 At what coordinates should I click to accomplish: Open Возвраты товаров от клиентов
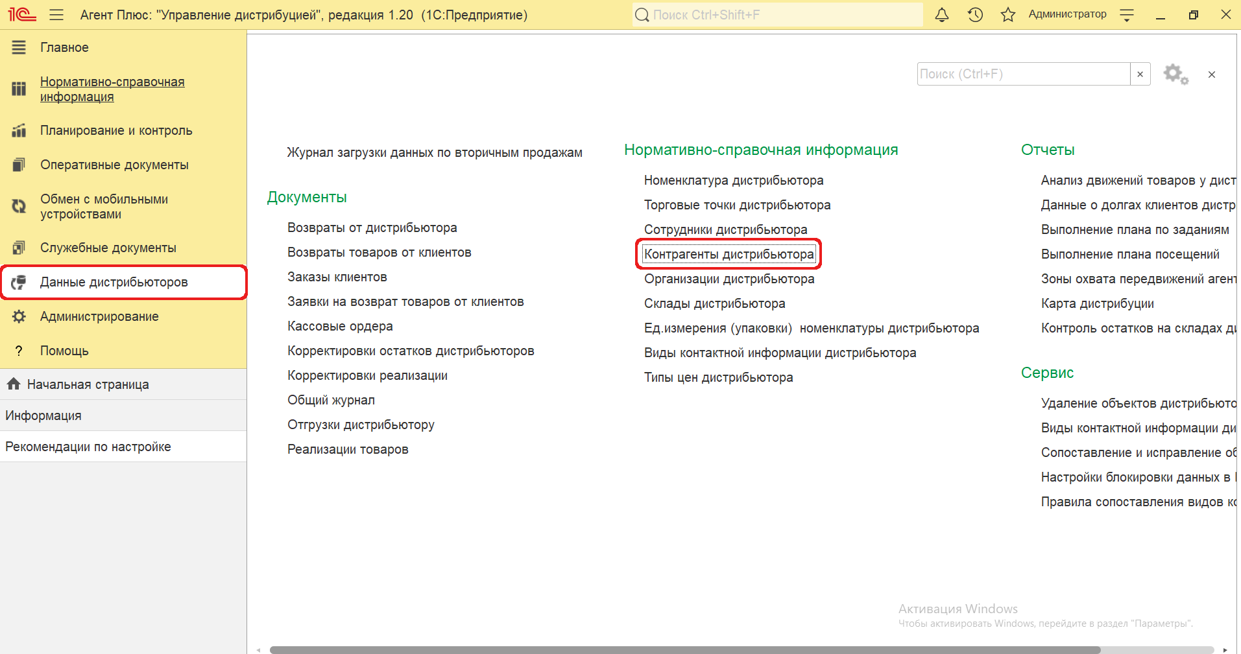380,253
